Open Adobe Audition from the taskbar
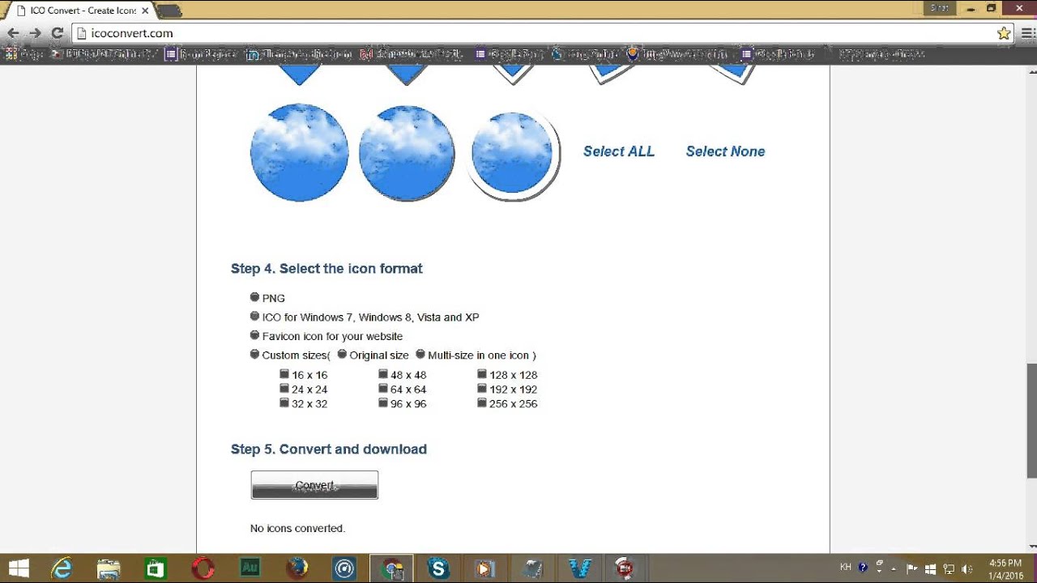1037x583 pixels. (248, 568)
